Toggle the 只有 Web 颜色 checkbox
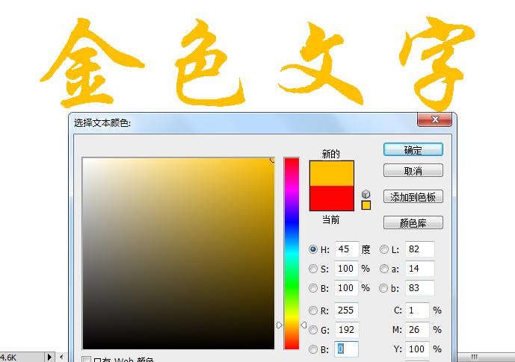 (86, 359)
